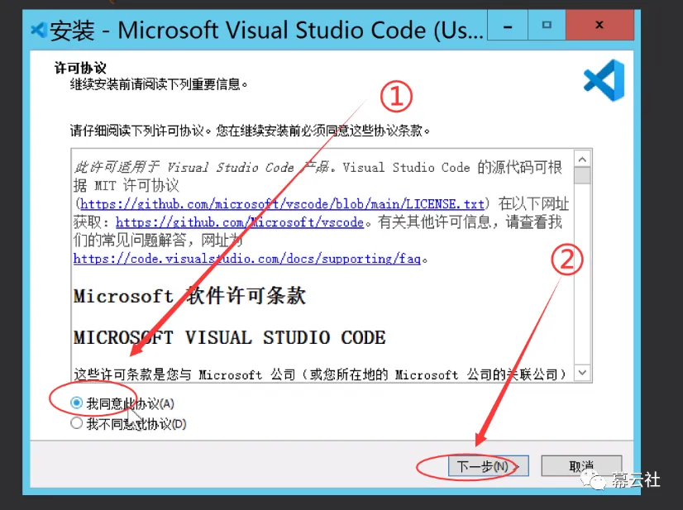Click the installer window title text

266,31
